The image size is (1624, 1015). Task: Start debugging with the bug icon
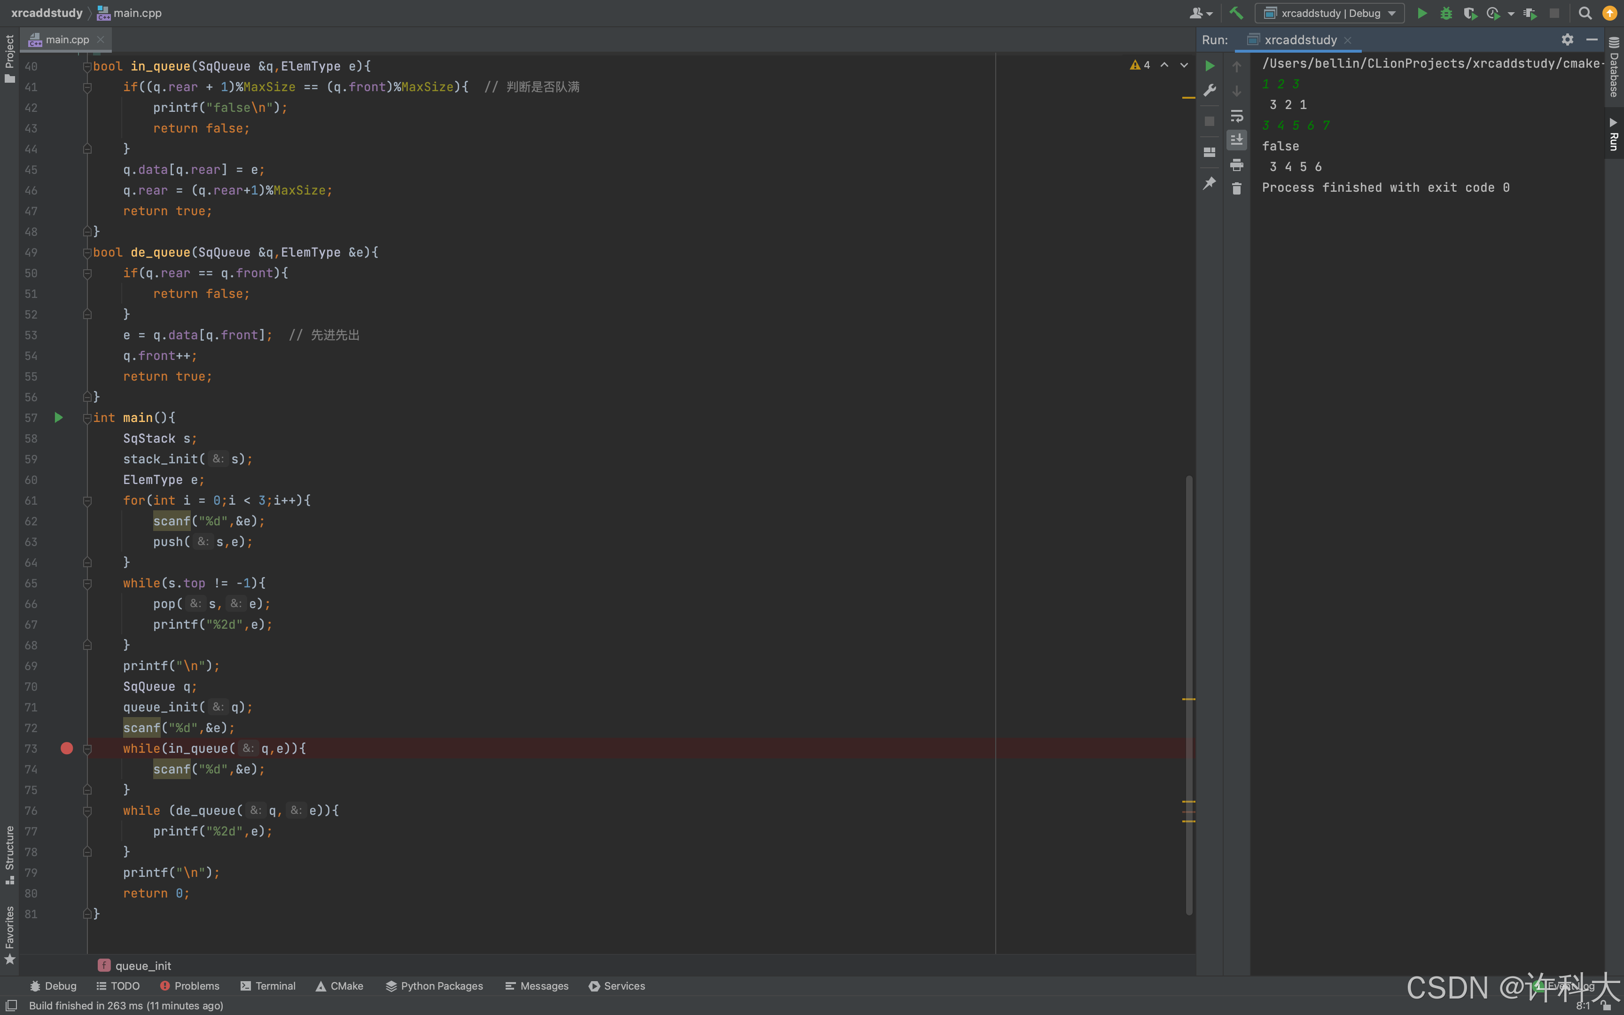pyautogui.click(x=1445, y=13)
